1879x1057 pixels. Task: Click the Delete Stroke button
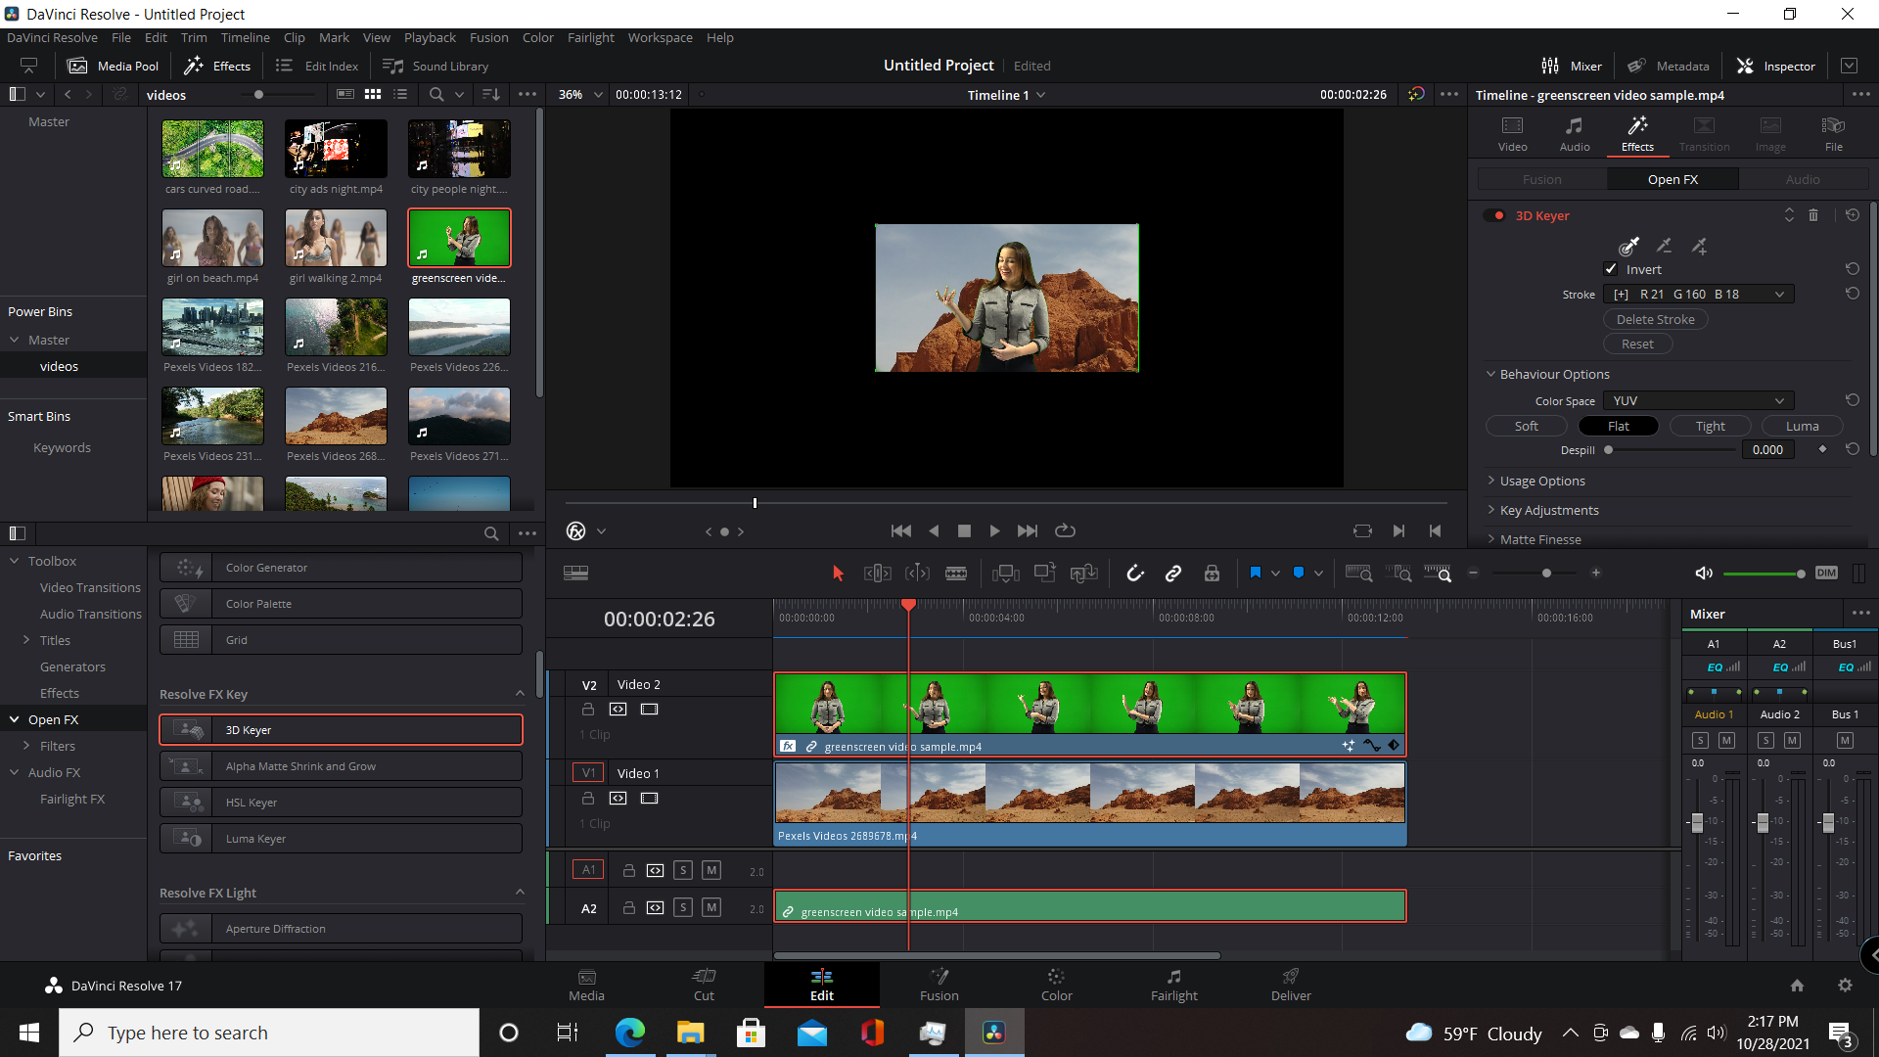(x=1655, y=320)
